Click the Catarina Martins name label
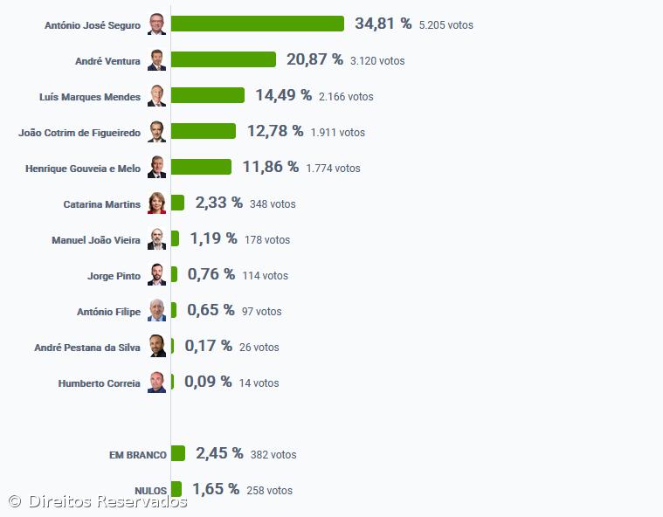Image resolution: width=663 pixels, height=517 pixels. click(x=101, y=204)
